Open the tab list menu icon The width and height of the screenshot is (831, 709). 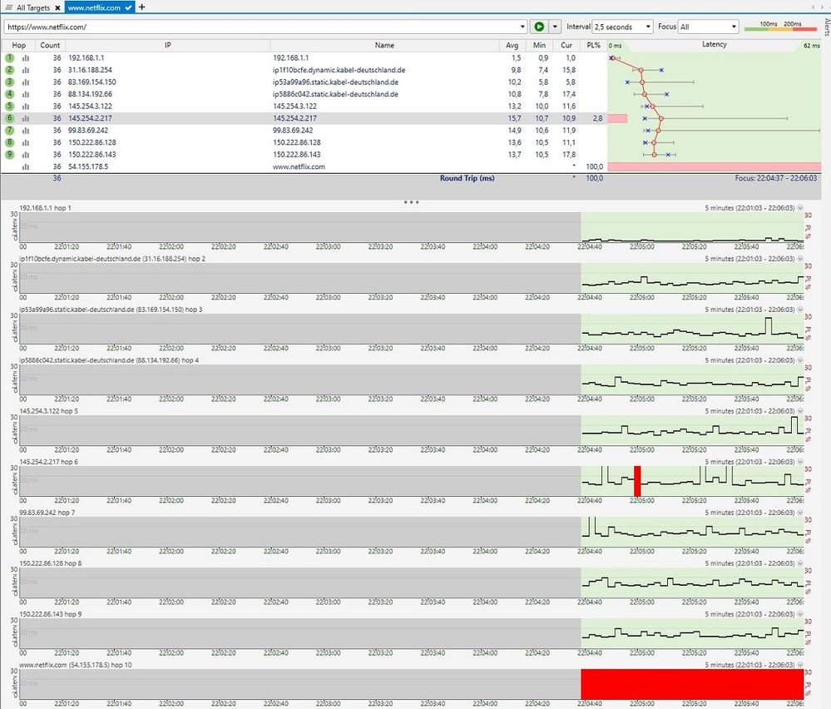click(8, 7)
